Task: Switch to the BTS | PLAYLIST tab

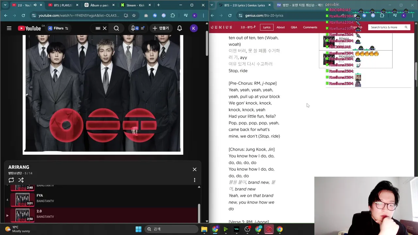Action: pyautogui.click(x=62, y=5)
